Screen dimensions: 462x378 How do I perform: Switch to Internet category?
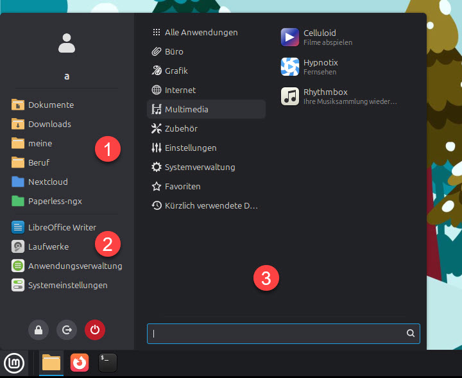pyautogui.click(x=180, y=90)
